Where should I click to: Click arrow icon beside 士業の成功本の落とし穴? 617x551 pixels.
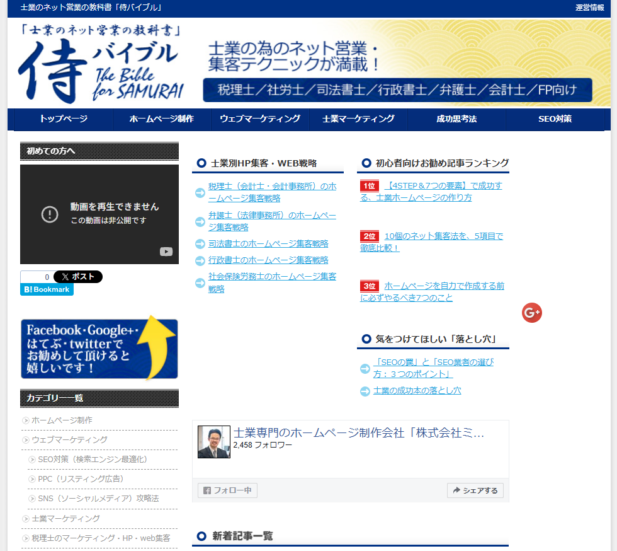coord(365,391)
